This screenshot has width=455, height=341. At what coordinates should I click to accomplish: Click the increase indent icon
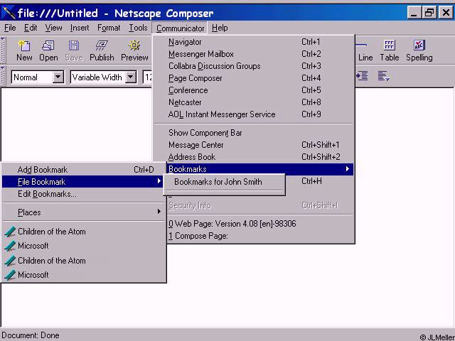pyautogui.click(x=362, y=76)
